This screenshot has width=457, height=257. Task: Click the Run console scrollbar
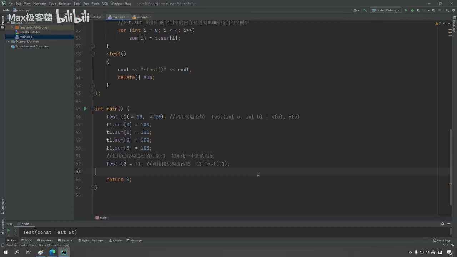451,232
